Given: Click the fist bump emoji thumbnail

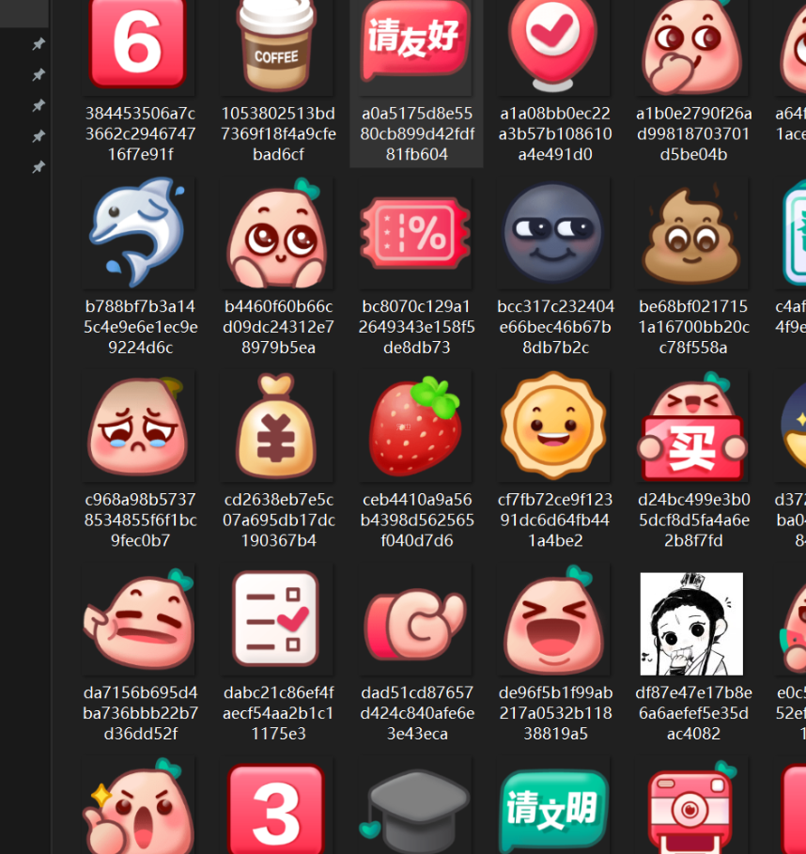Looking at the screenshot, I should (x=416, y=620).
